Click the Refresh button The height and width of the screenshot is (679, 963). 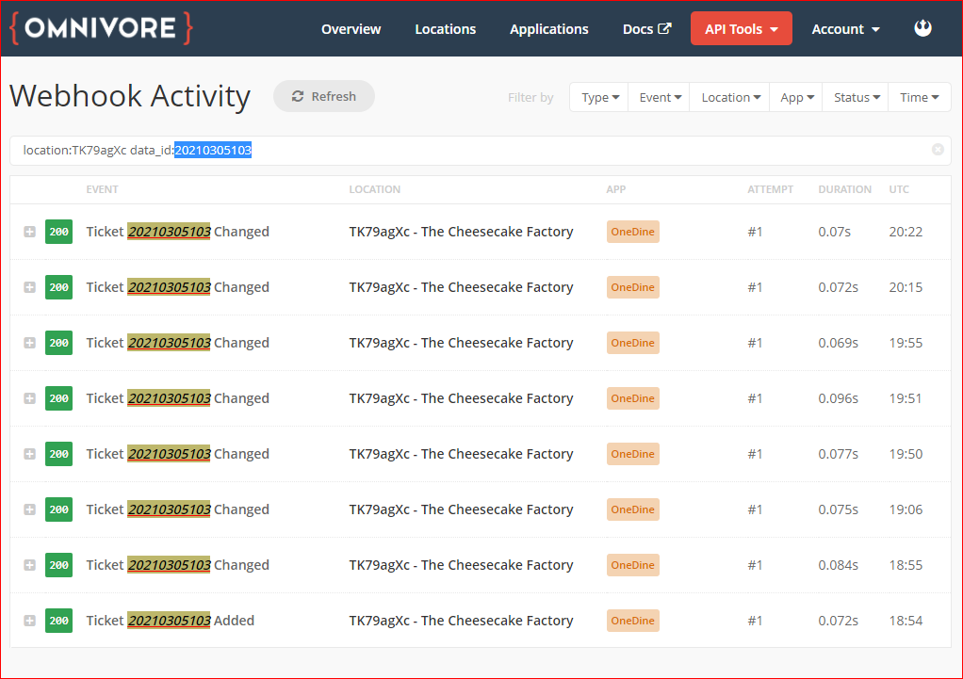[x=323, y=95]
